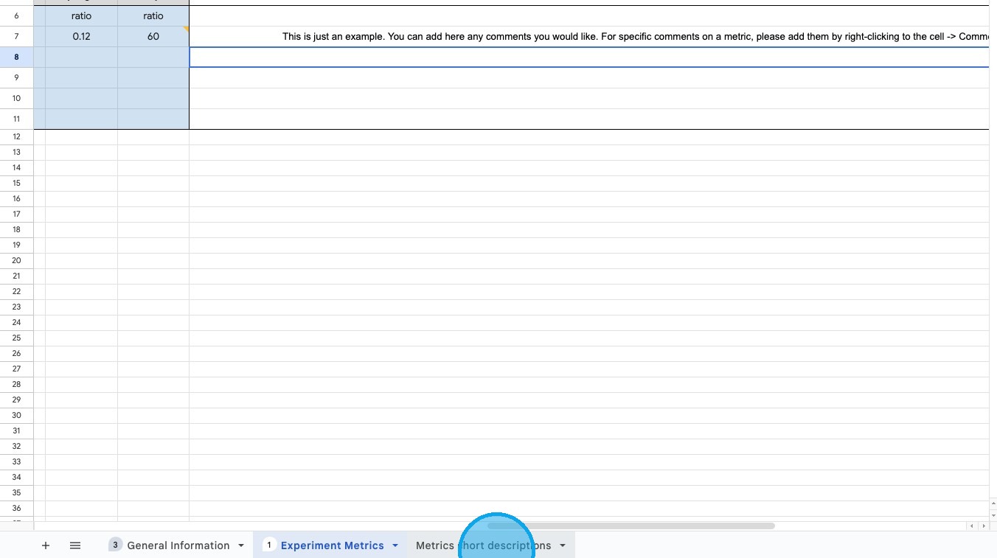Select row 32 via its header

coord(16,446)
